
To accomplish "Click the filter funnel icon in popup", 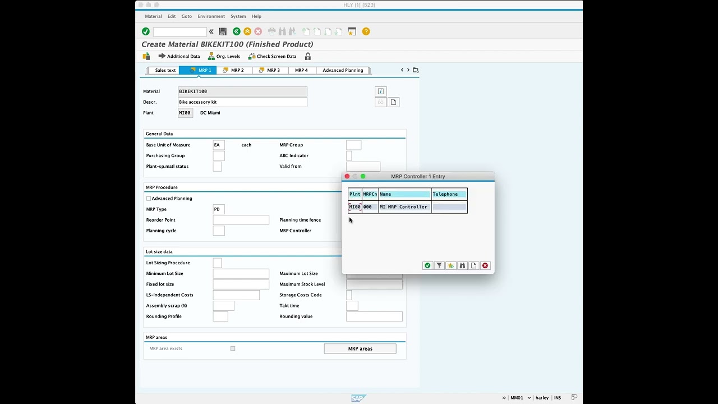I will [439, 265].
